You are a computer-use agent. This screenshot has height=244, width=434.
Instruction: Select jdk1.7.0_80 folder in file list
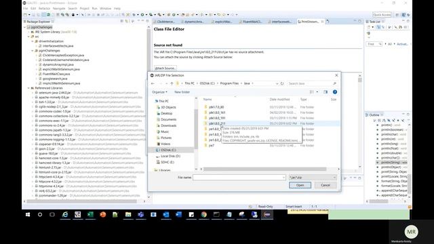click(x=216, y=107)
